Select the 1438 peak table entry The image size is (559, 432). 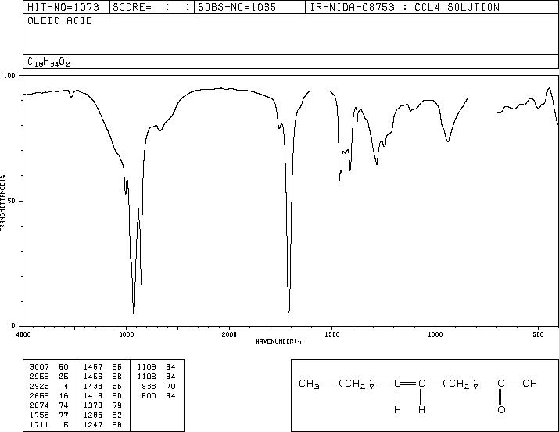point(102,386)
